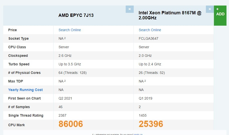Image resolution: width=229 pixels, height=135 pixels.
Task: Click the 25396 CPU Mark score
Action: pyautogui.click(x=151, y=124)
